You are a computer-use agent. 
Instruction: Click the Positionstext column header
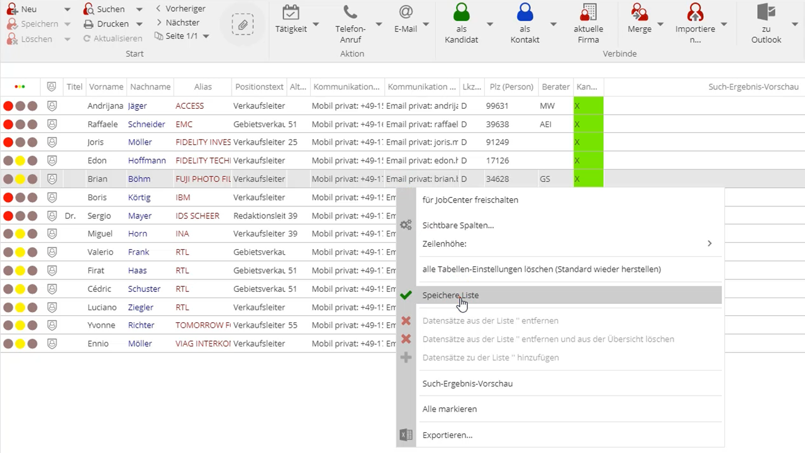click(259, 87)
